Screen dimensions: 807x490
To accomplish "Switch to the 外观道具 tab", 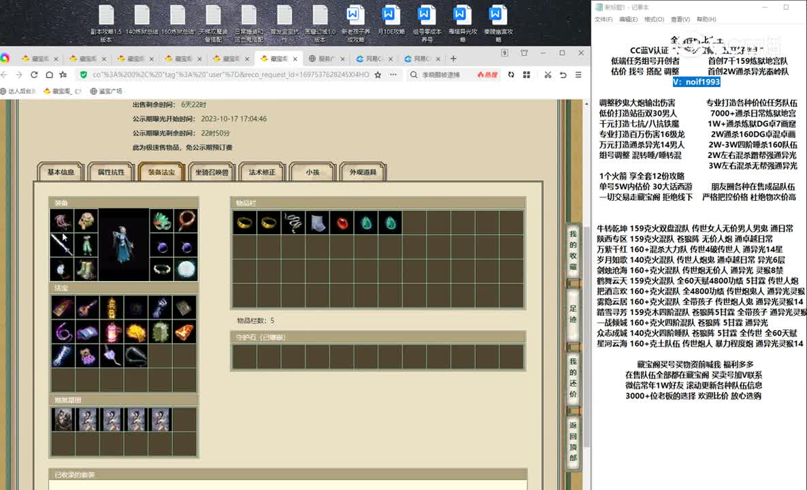I will pyautogui.click(x=363, y=172).
